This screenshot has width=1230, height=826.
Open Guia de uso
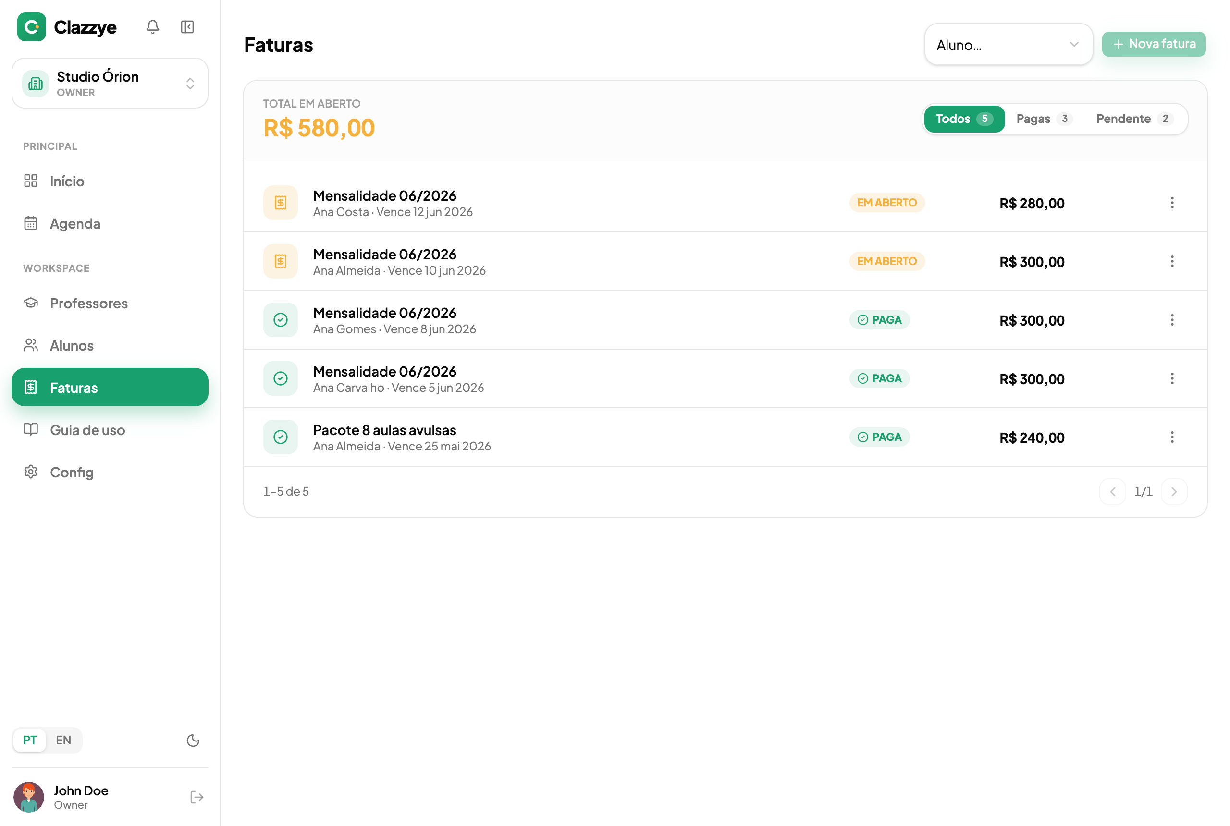pyautogui.click(x=110, y=430)
